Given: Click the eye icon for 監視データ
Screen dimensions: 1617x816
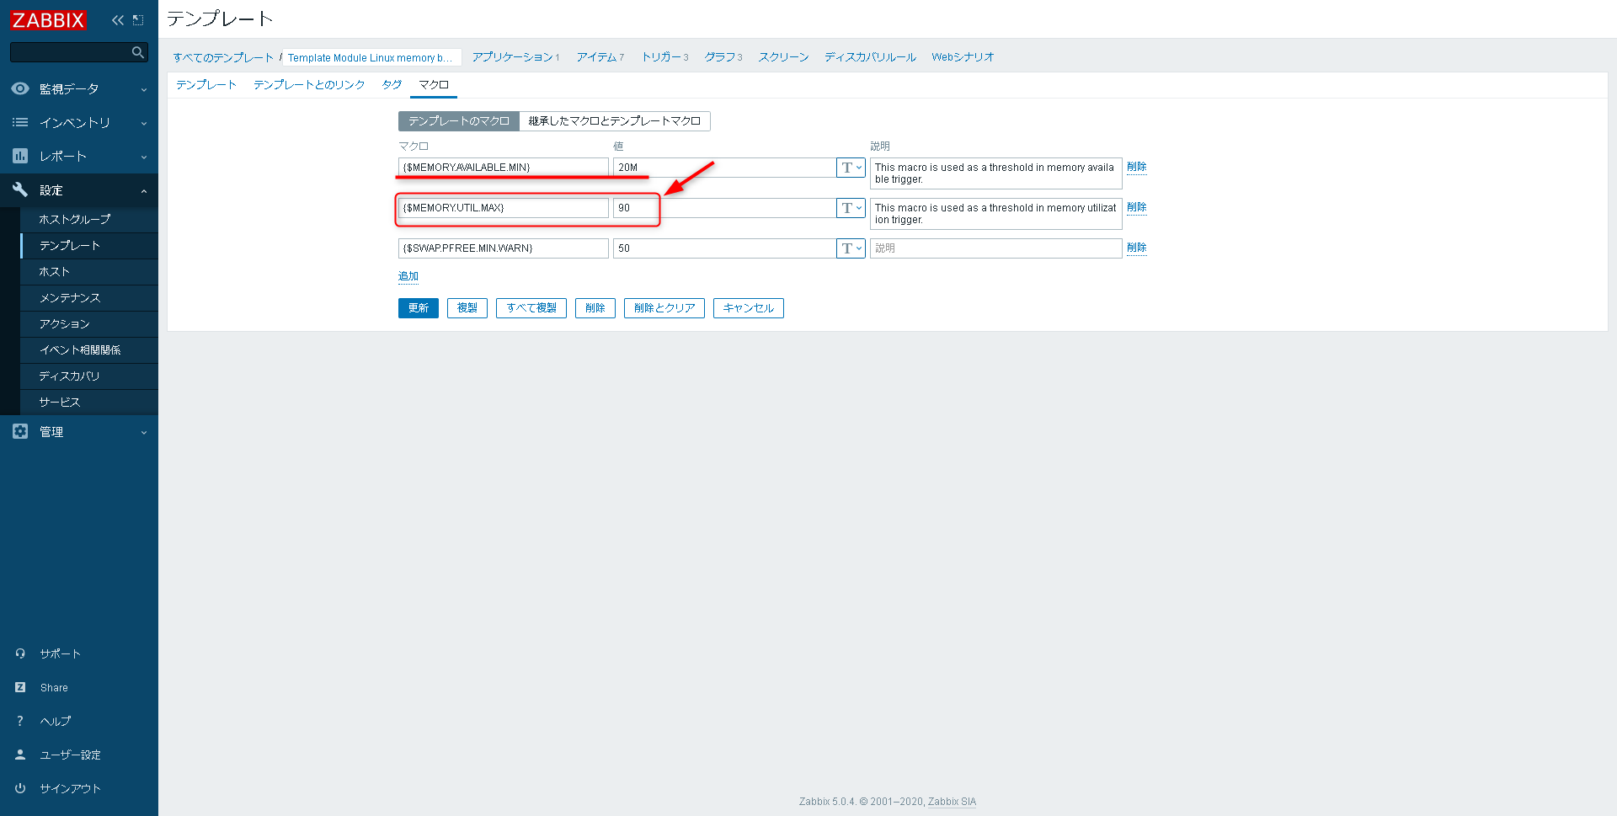Looking at the screenshot, I should pos(20,88).
